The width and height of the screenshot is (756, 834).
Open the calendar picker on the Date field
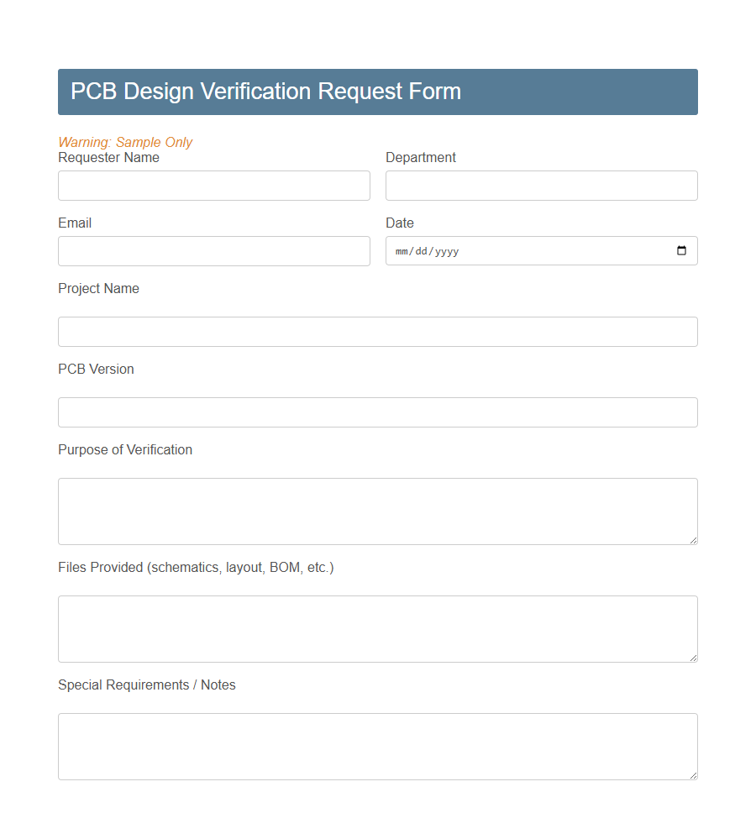pyautogui.click(x=680, y=250)
